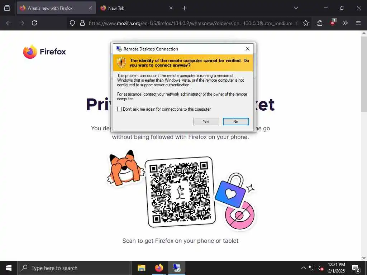This screenshot has width=367, height=275.
Task: Click the blue padlock heart illustration
Action: tap(231, 190)
